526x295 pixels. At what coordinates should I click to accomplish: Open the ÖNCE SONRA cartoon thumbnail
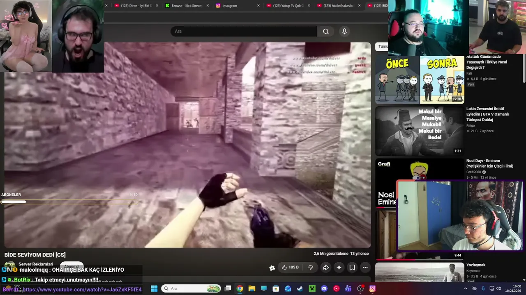[420, 80]
